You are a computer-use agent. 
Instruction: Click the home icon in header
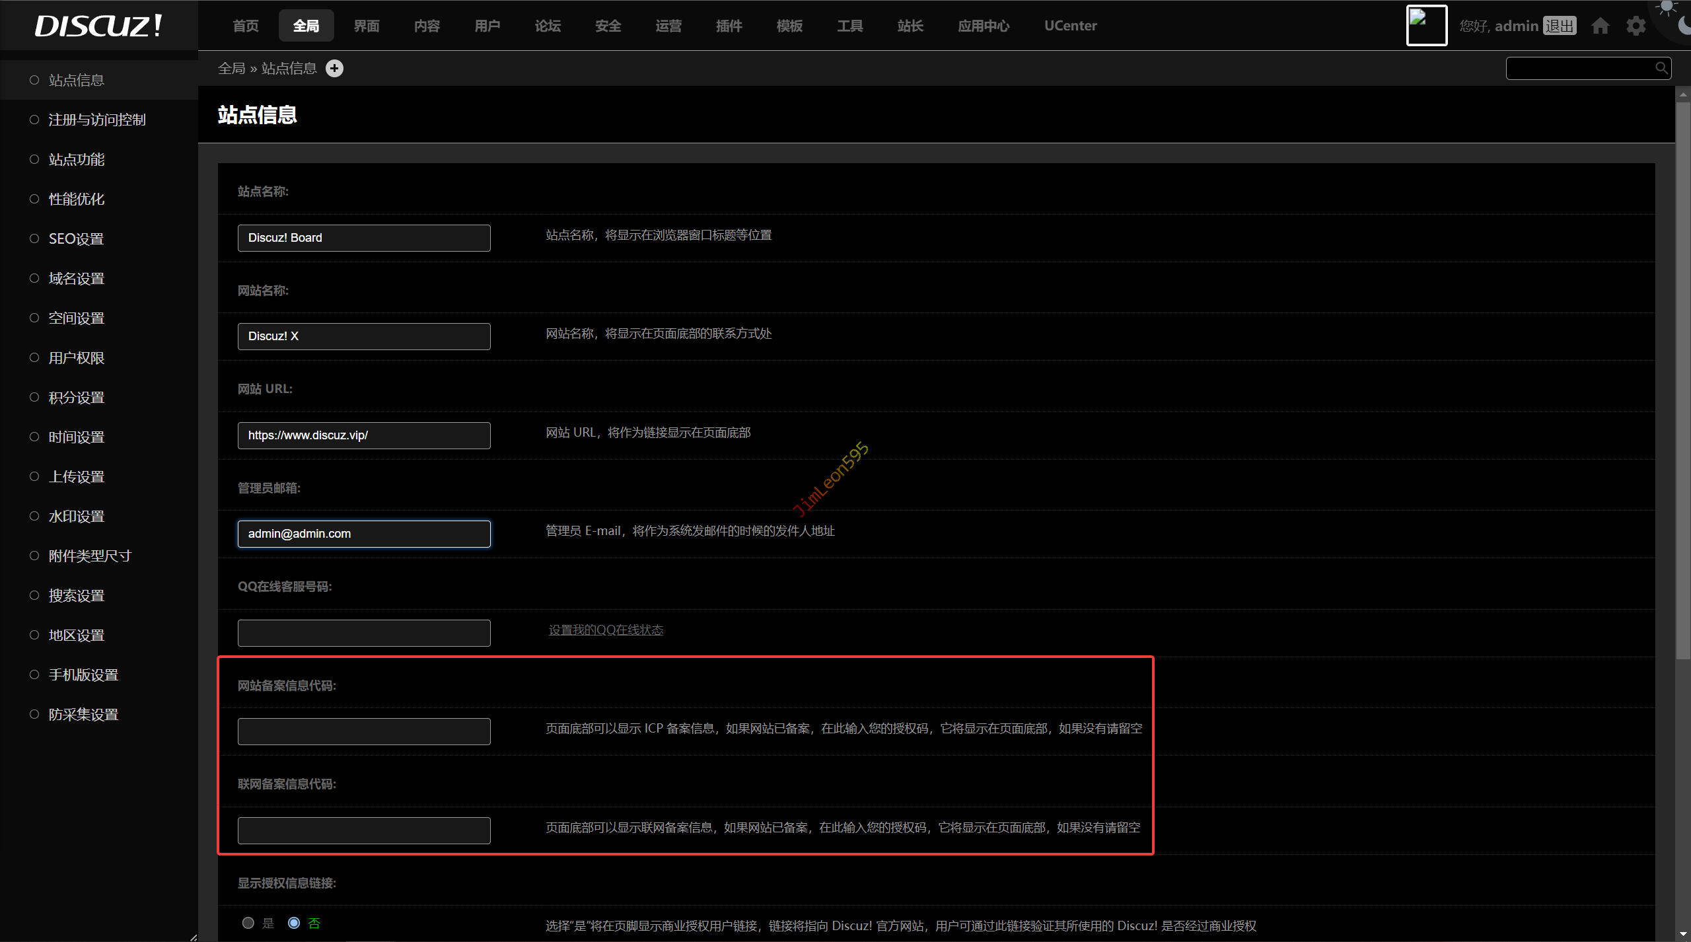(1600, 26)
